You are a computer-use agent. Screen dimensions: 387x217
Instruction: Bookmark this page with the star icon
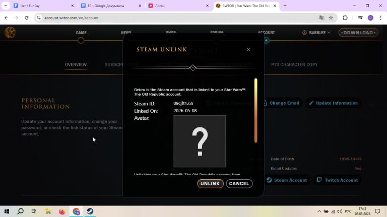pyautogui.click(x=331, y=18)
